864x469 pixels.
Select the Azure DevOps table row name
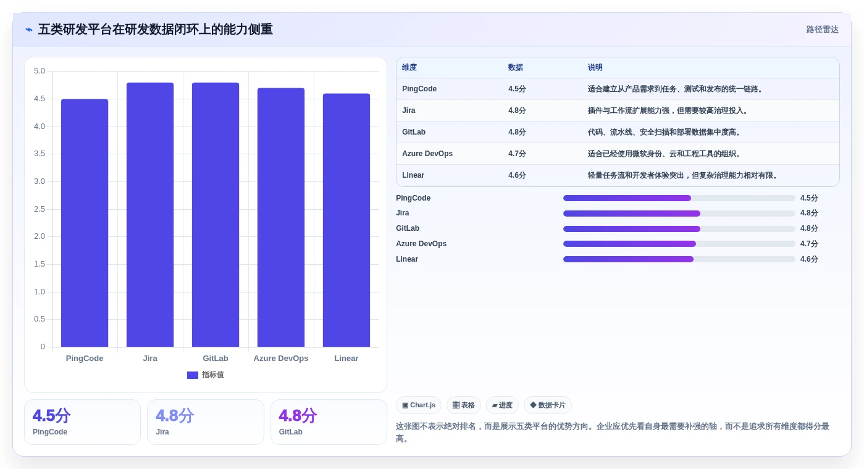(x=427, y=154)
